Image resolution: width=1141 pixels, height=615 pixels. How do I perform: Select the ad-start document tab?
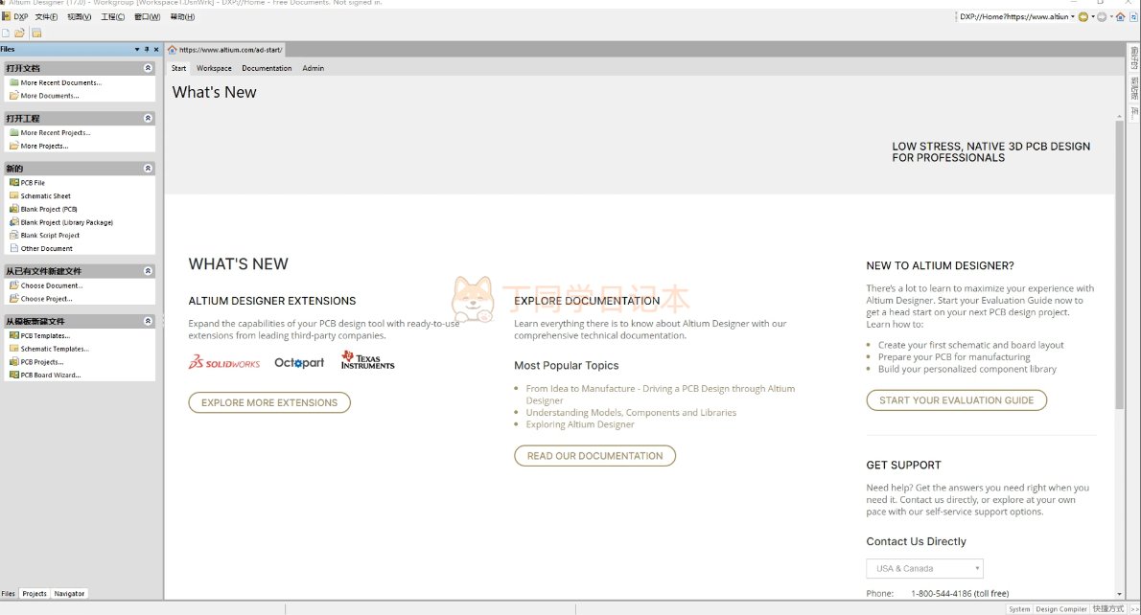[225, 50]
